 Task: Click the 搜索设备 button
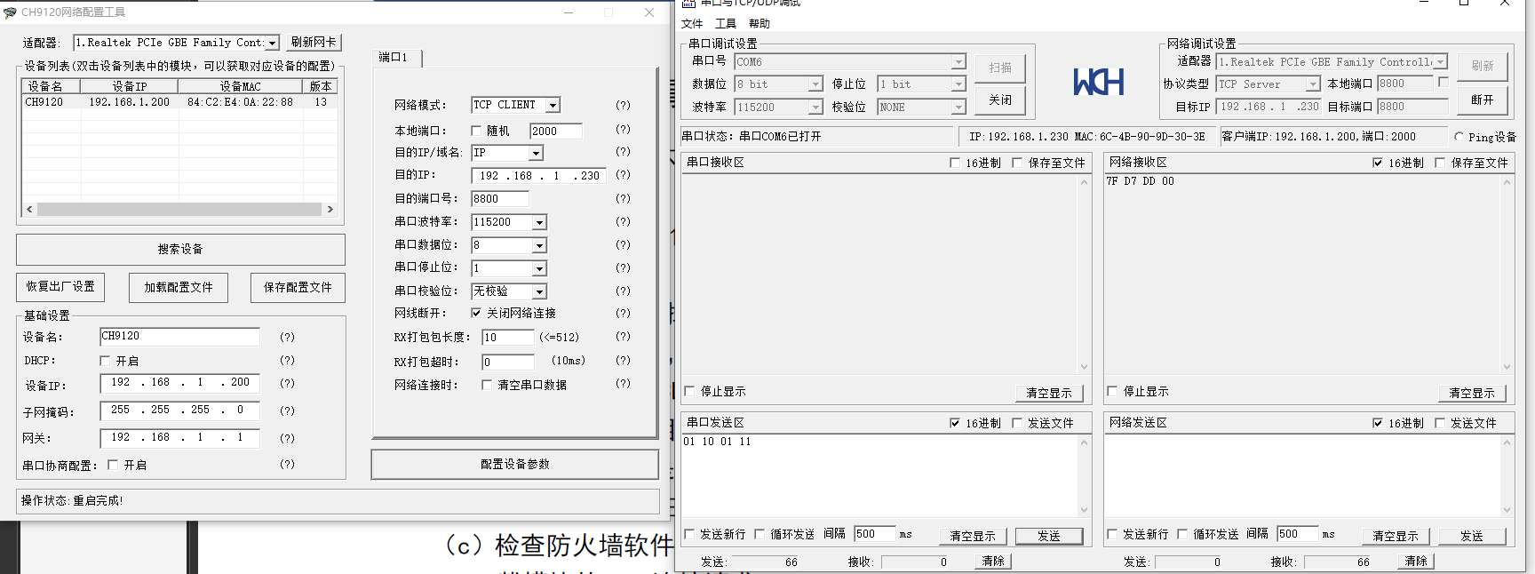point(180,250)
